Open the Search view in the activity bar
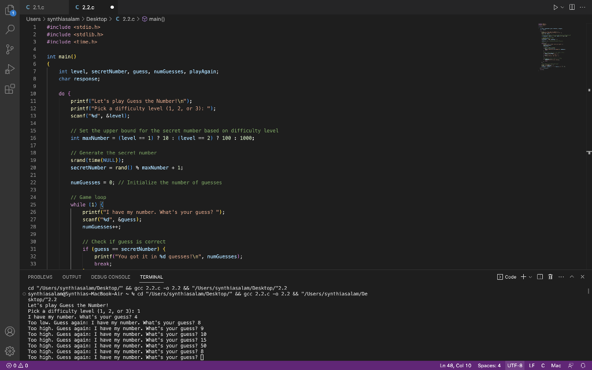 [9, 29]
